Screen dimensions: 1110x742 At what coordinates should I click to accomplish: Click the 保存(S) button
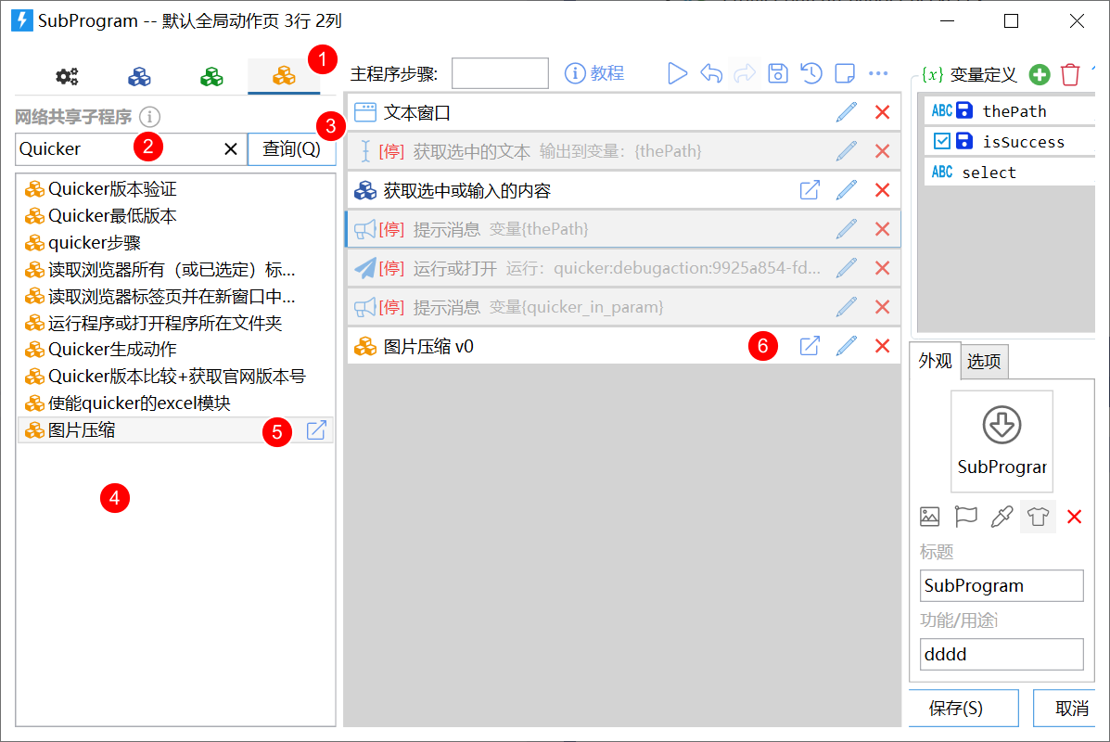click(956, 708)
